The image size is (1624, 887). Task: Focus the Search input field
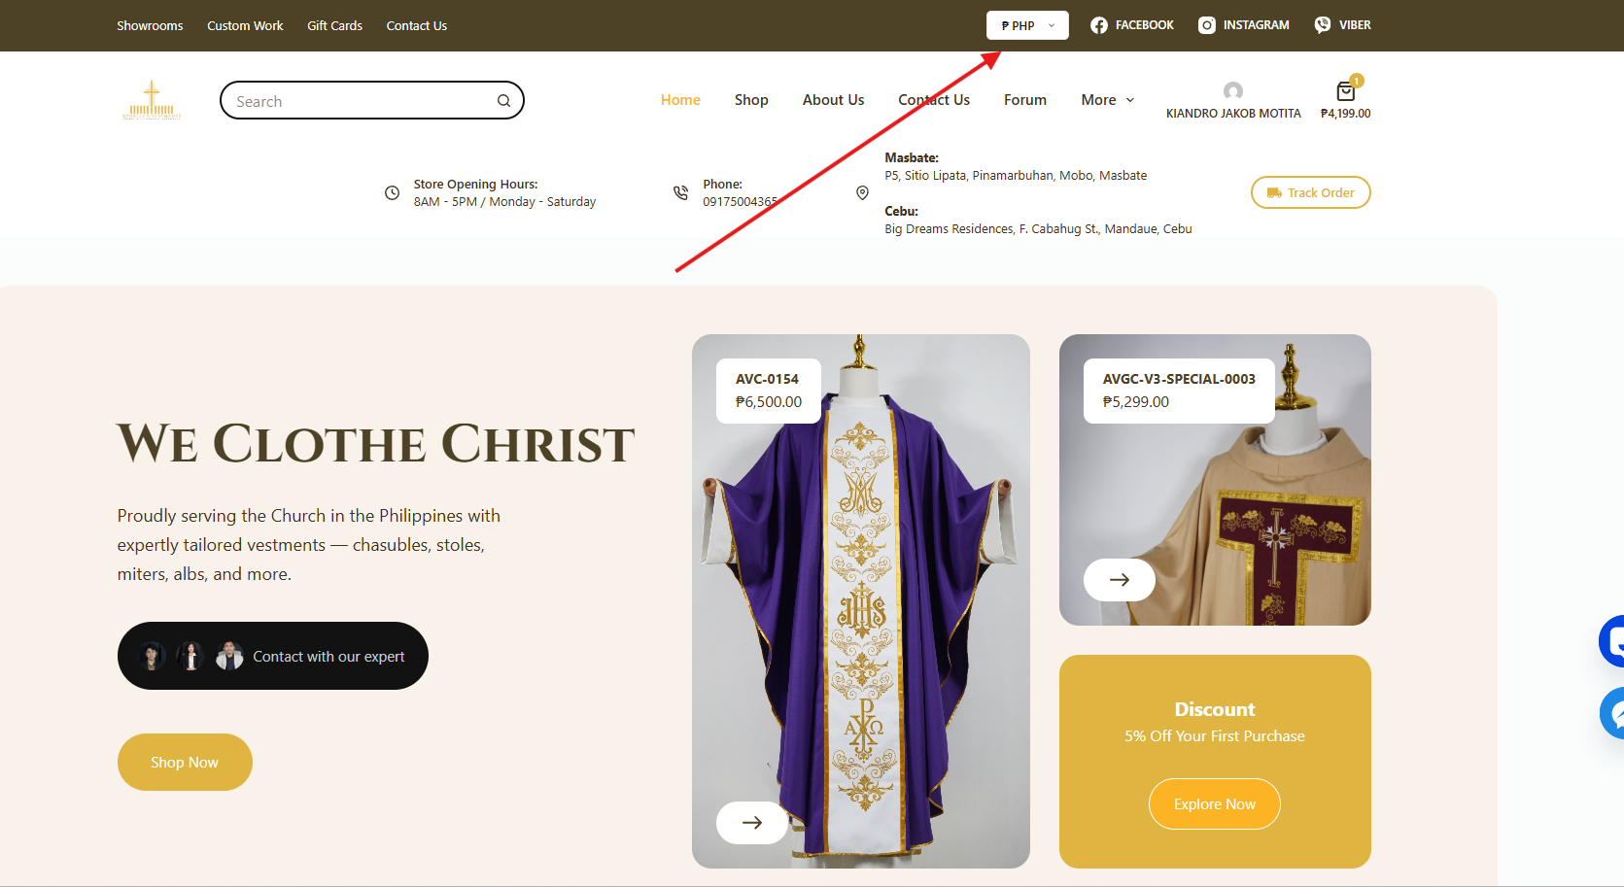tap(360, 101)
